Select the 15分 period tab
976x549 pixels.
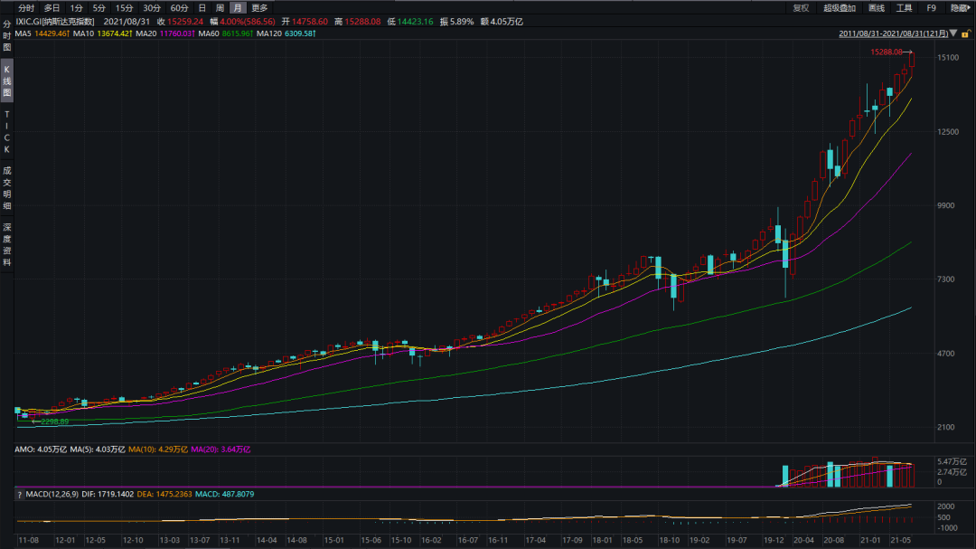(124, 8)
